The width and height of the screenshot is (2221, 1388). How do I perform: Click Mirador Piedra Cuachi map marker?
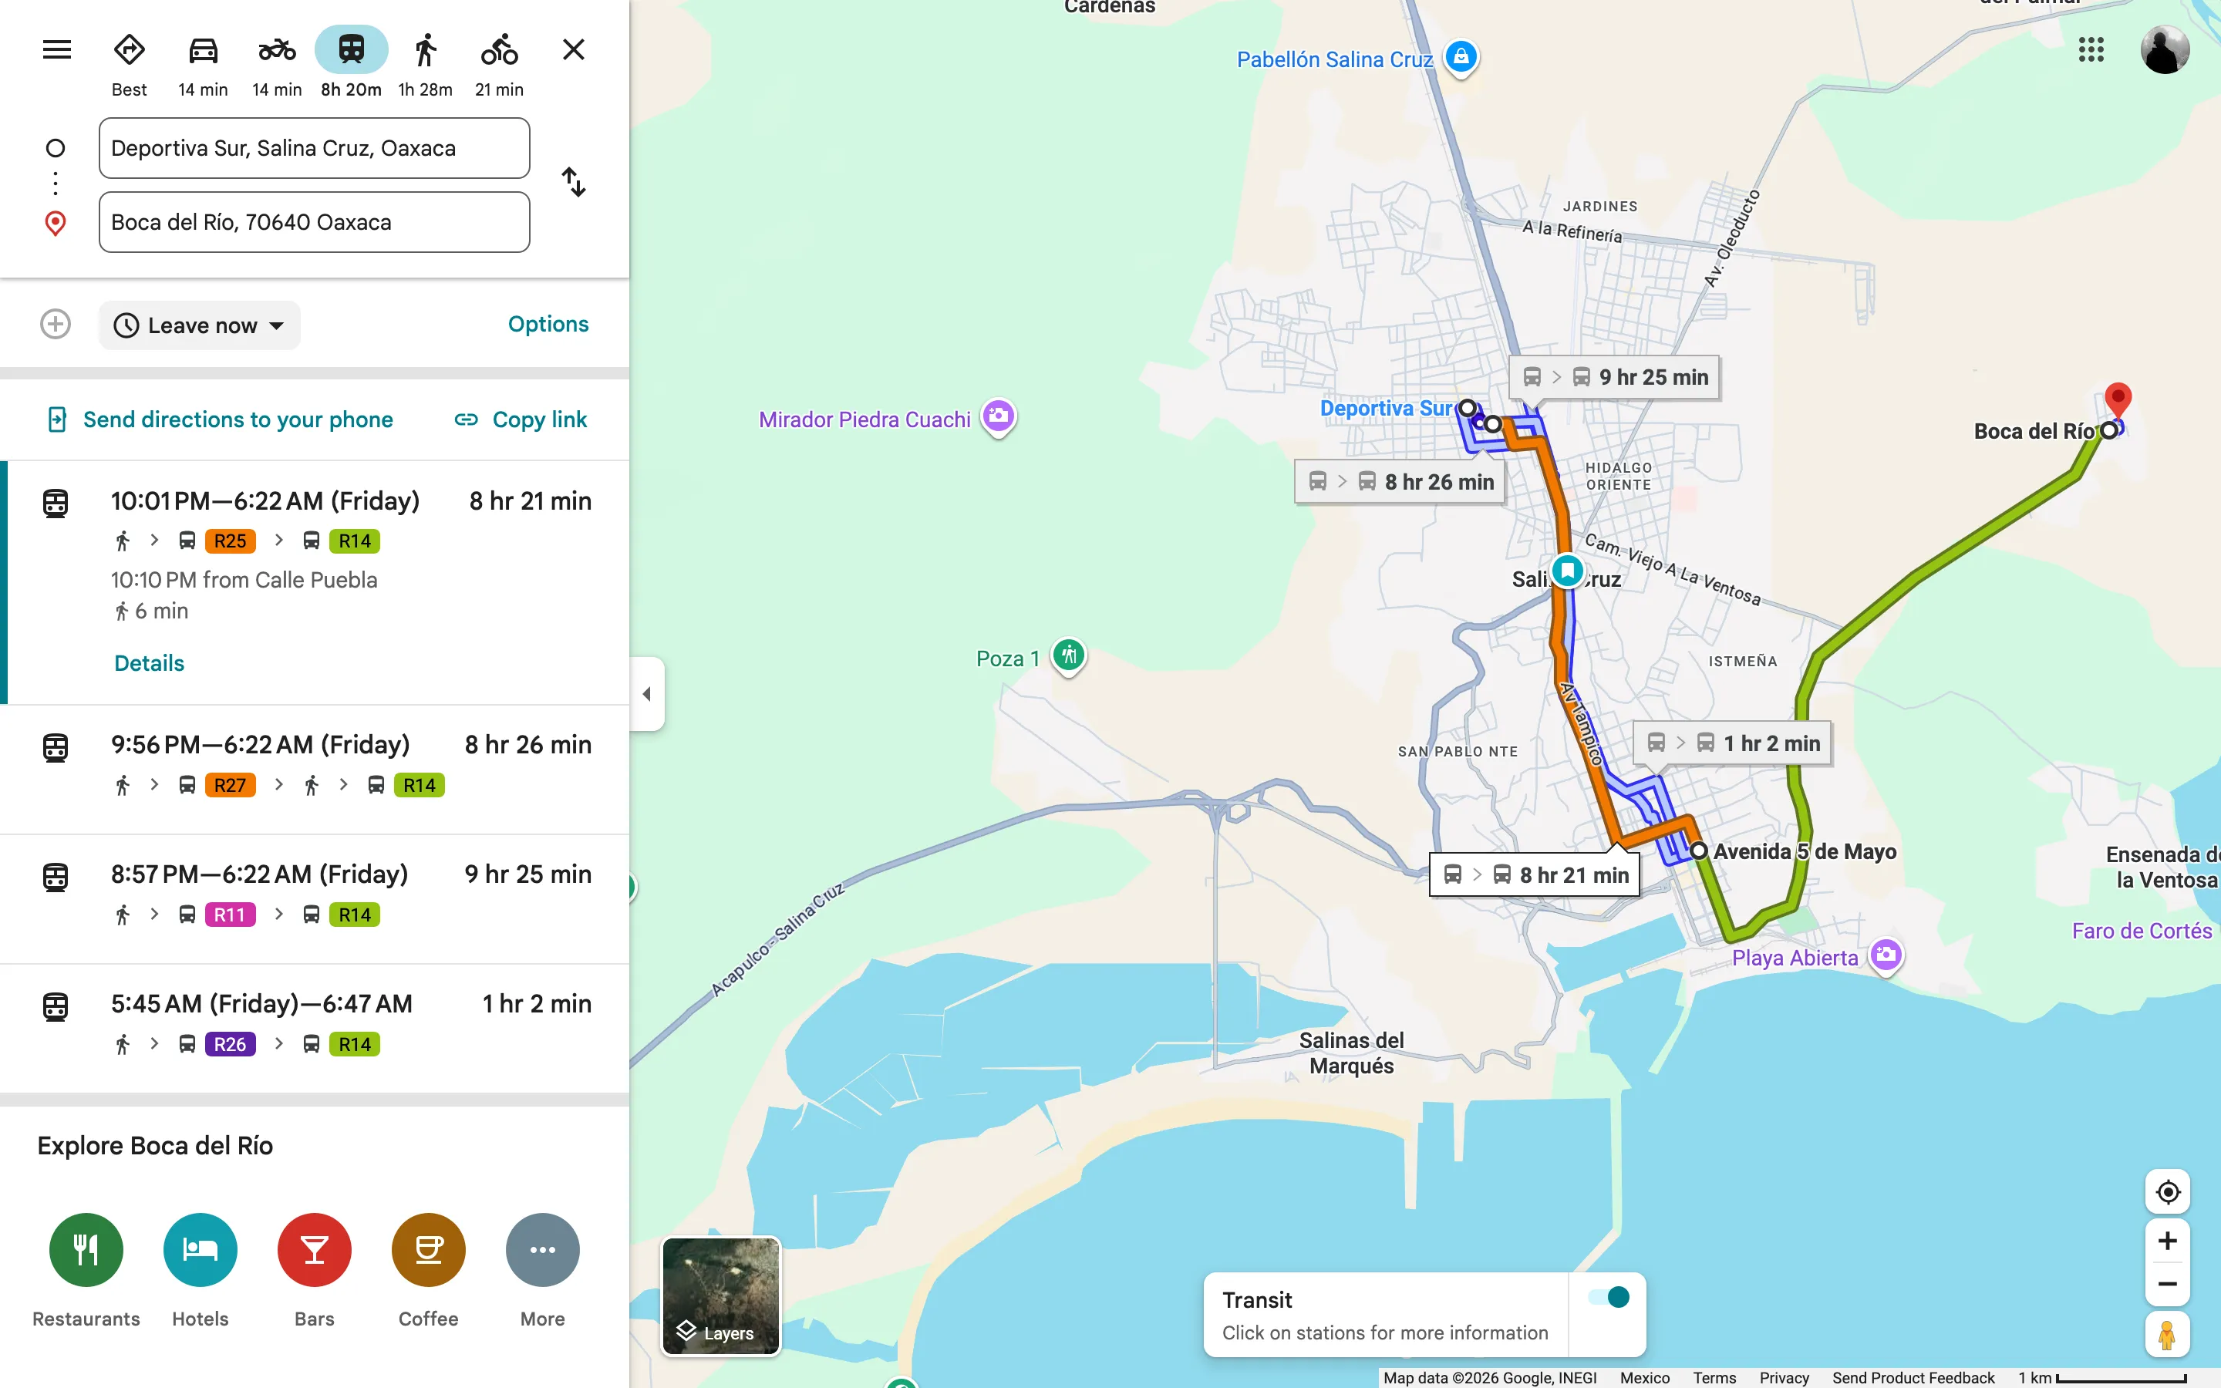point(999,418)
